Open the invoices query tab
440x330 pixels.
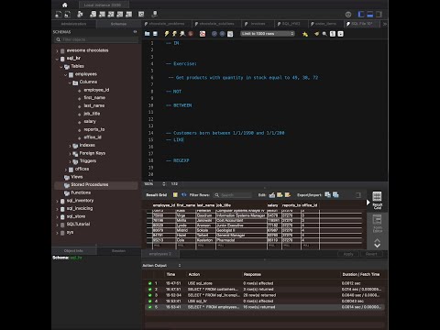point(255,24)
